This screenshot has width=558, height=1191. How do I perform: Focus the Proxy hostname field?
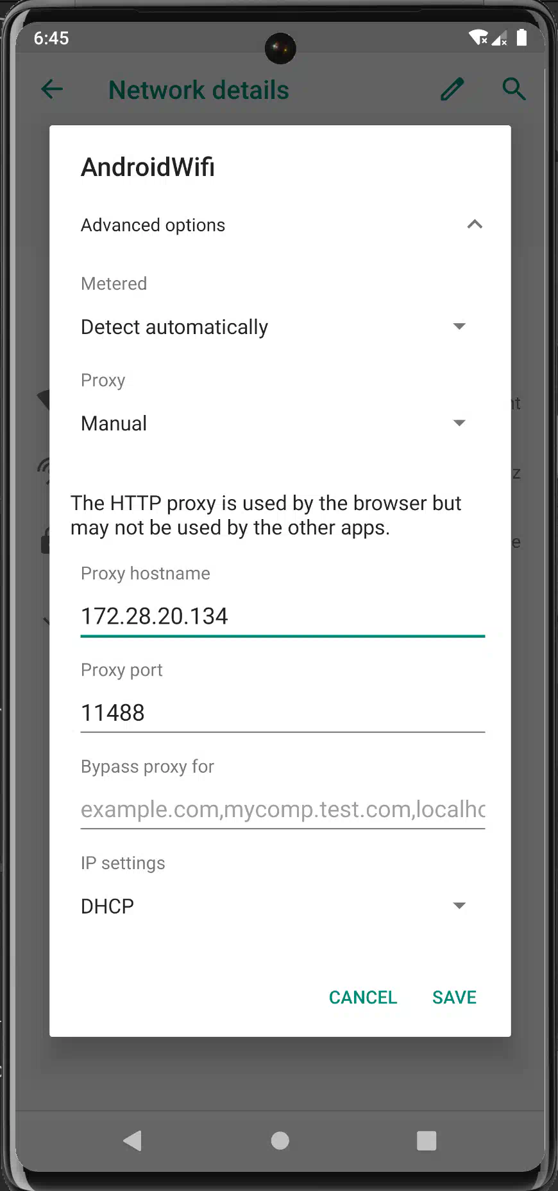282,616
